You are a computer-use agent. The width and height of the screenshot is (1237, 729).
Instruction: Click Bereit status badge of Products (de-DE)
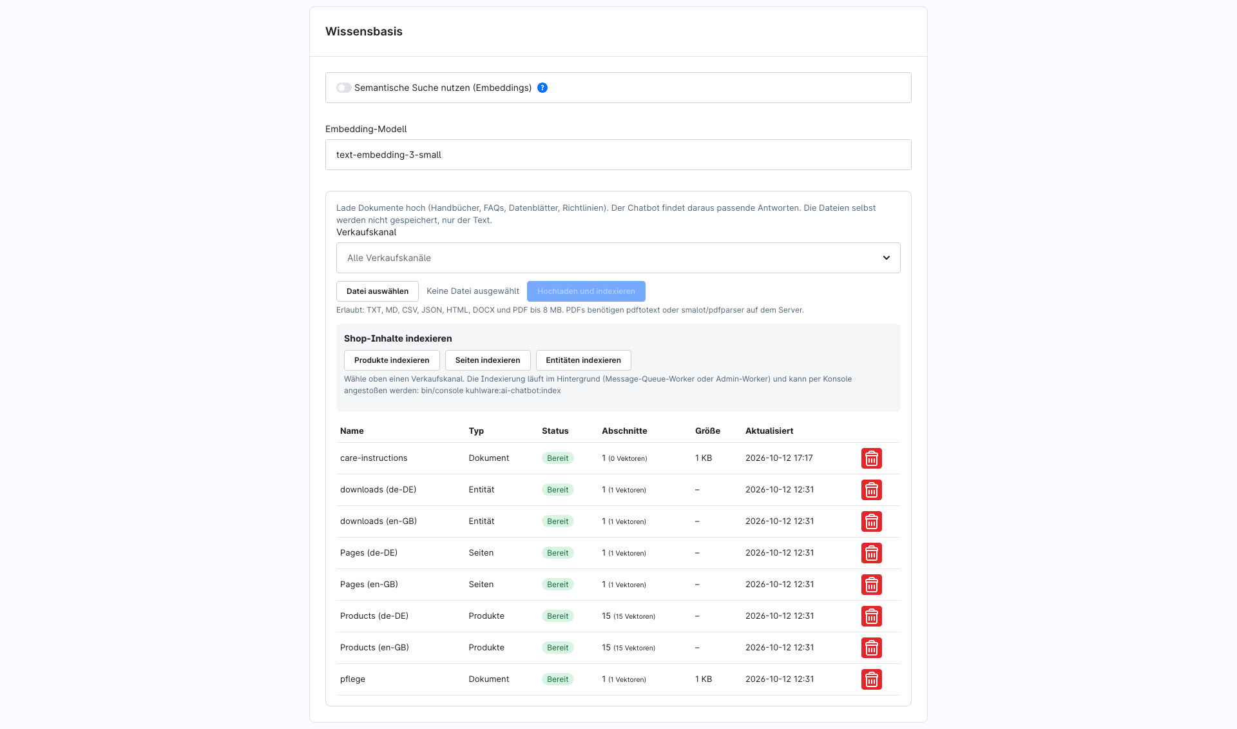[x=558, y=616]
